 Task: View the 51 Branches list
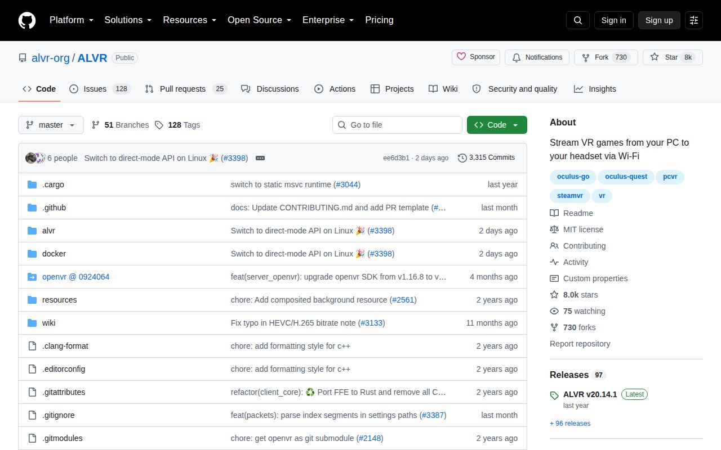point(120,125)
